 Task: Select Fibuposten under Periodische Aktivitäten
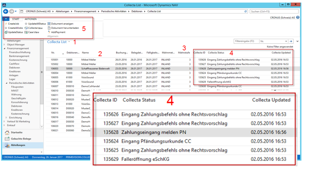coord(17,87)
